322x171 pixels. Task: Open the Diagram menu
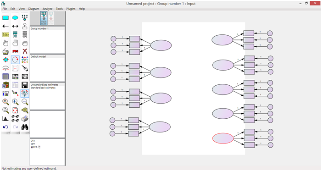pos(33,9)
